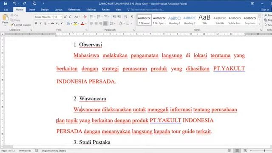Toggle Underline formatting

pyautogui.click(x=45, y=23)
